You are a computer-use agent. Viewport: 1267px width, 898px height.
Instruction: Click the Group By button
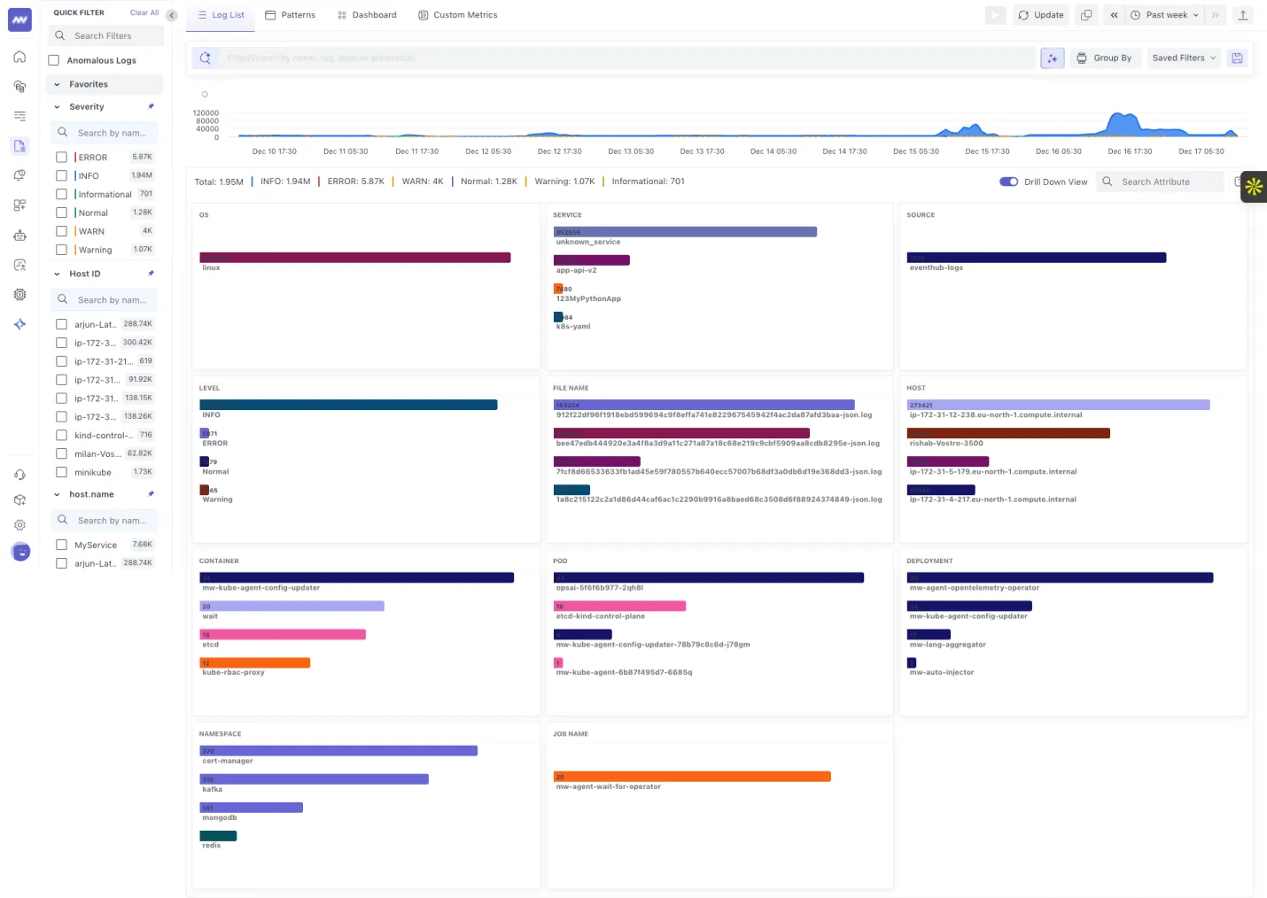[1104, 58]
